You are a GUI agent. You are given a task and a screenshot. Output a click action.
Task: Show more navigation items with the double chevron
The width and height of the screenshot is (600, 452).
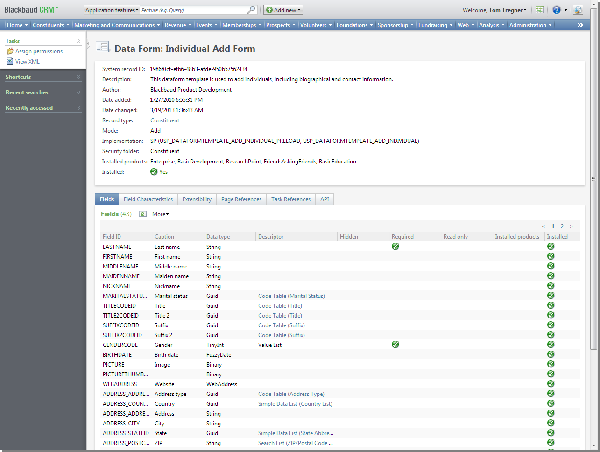(x=580, y=25)
